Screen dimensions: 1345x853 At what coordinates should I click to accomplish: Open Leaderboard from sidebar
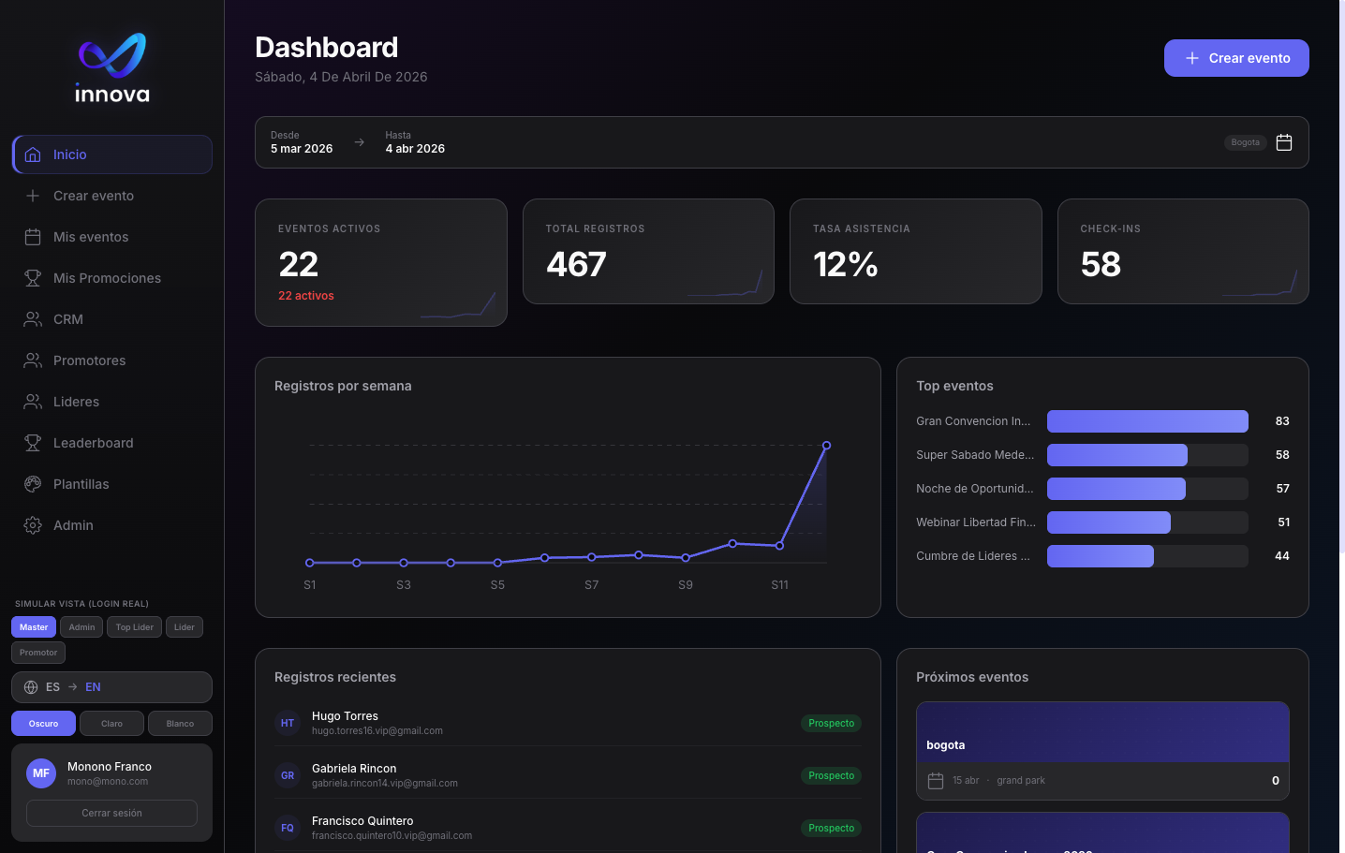click(112, 443)
